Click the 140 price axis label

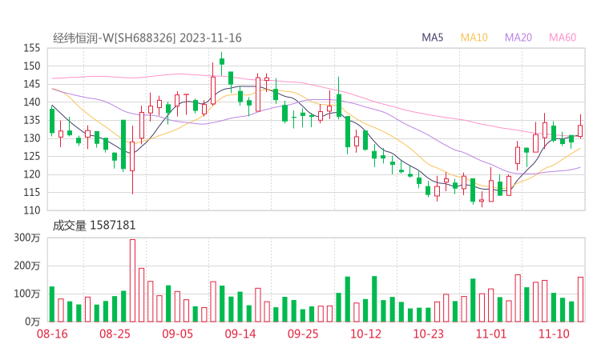pyautogui.click(x=32, y=102)
